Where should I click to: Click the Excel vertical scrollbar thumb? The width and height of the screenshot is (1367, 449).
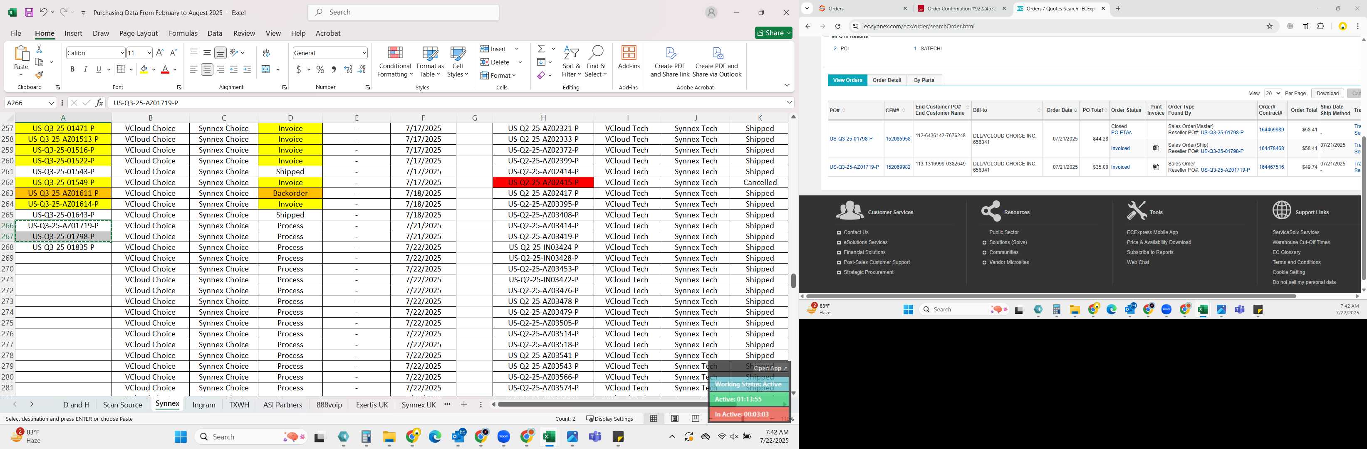coord(793,281)
